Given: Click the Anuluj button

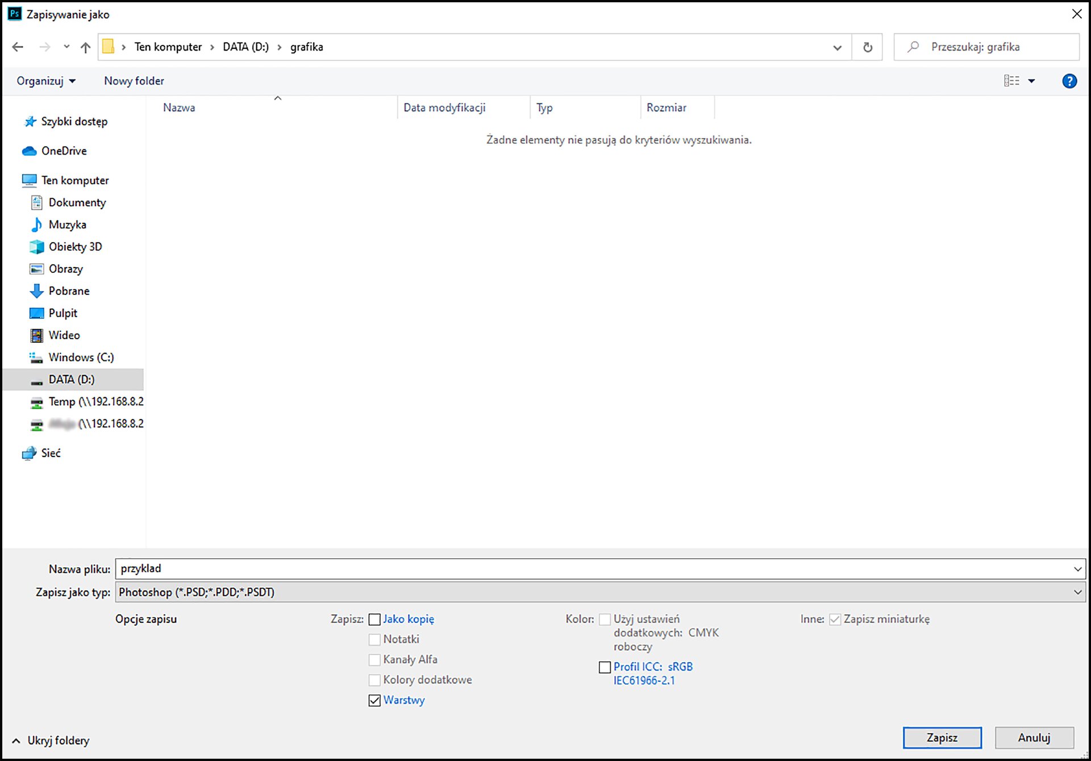Looking at the screenshot, I should [1034, 738].
